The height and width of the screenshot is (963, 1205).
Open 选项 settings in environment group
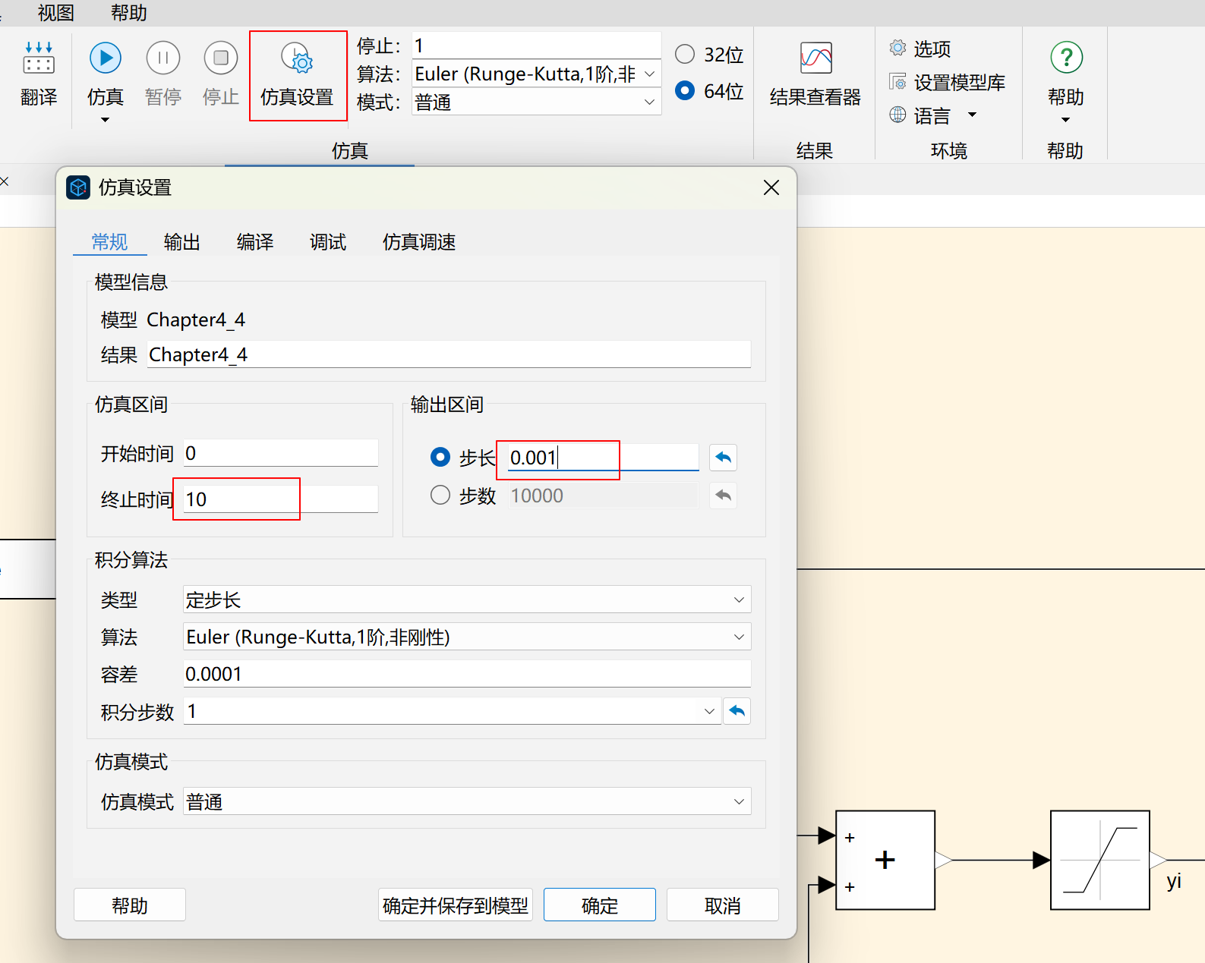click(x=897, y=49)
